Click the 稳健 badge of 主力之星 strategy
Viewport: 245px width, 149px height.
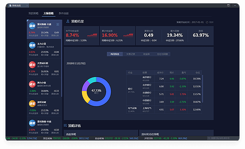(32, 45)
